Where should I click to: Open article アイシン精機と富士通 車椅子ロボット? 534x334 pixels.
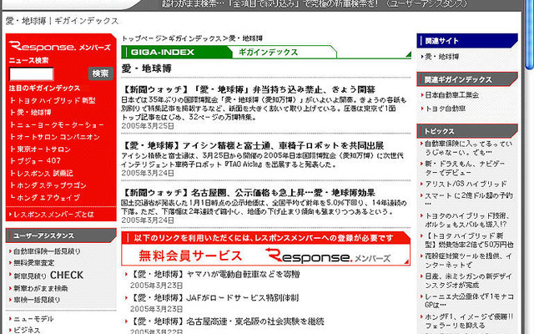253,146
